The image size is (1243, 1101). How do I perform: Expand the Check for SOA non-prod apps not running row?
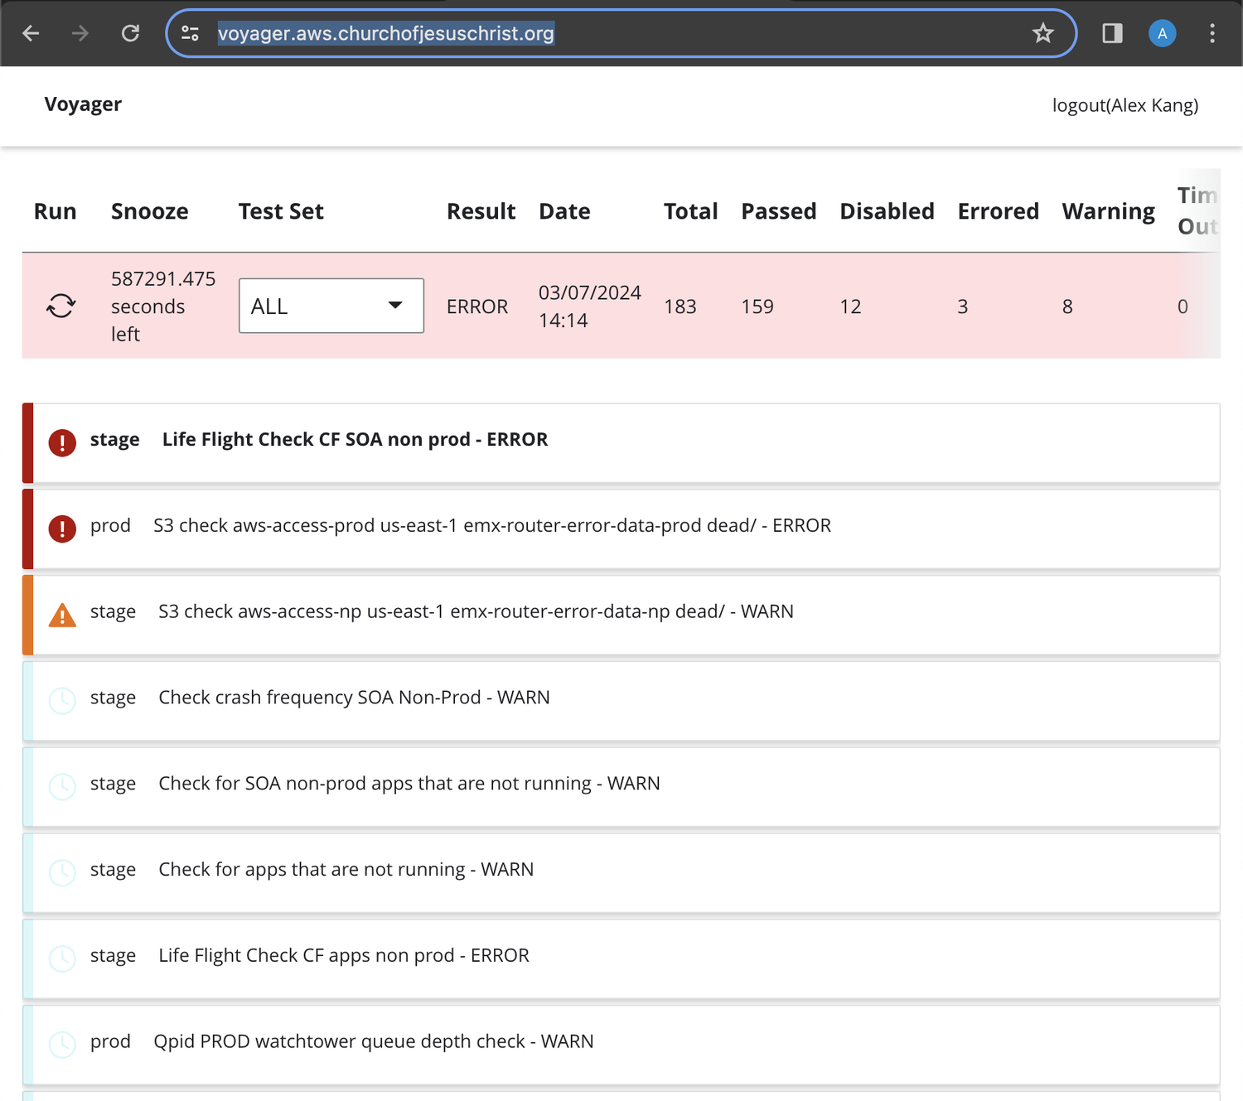[621, 787]
